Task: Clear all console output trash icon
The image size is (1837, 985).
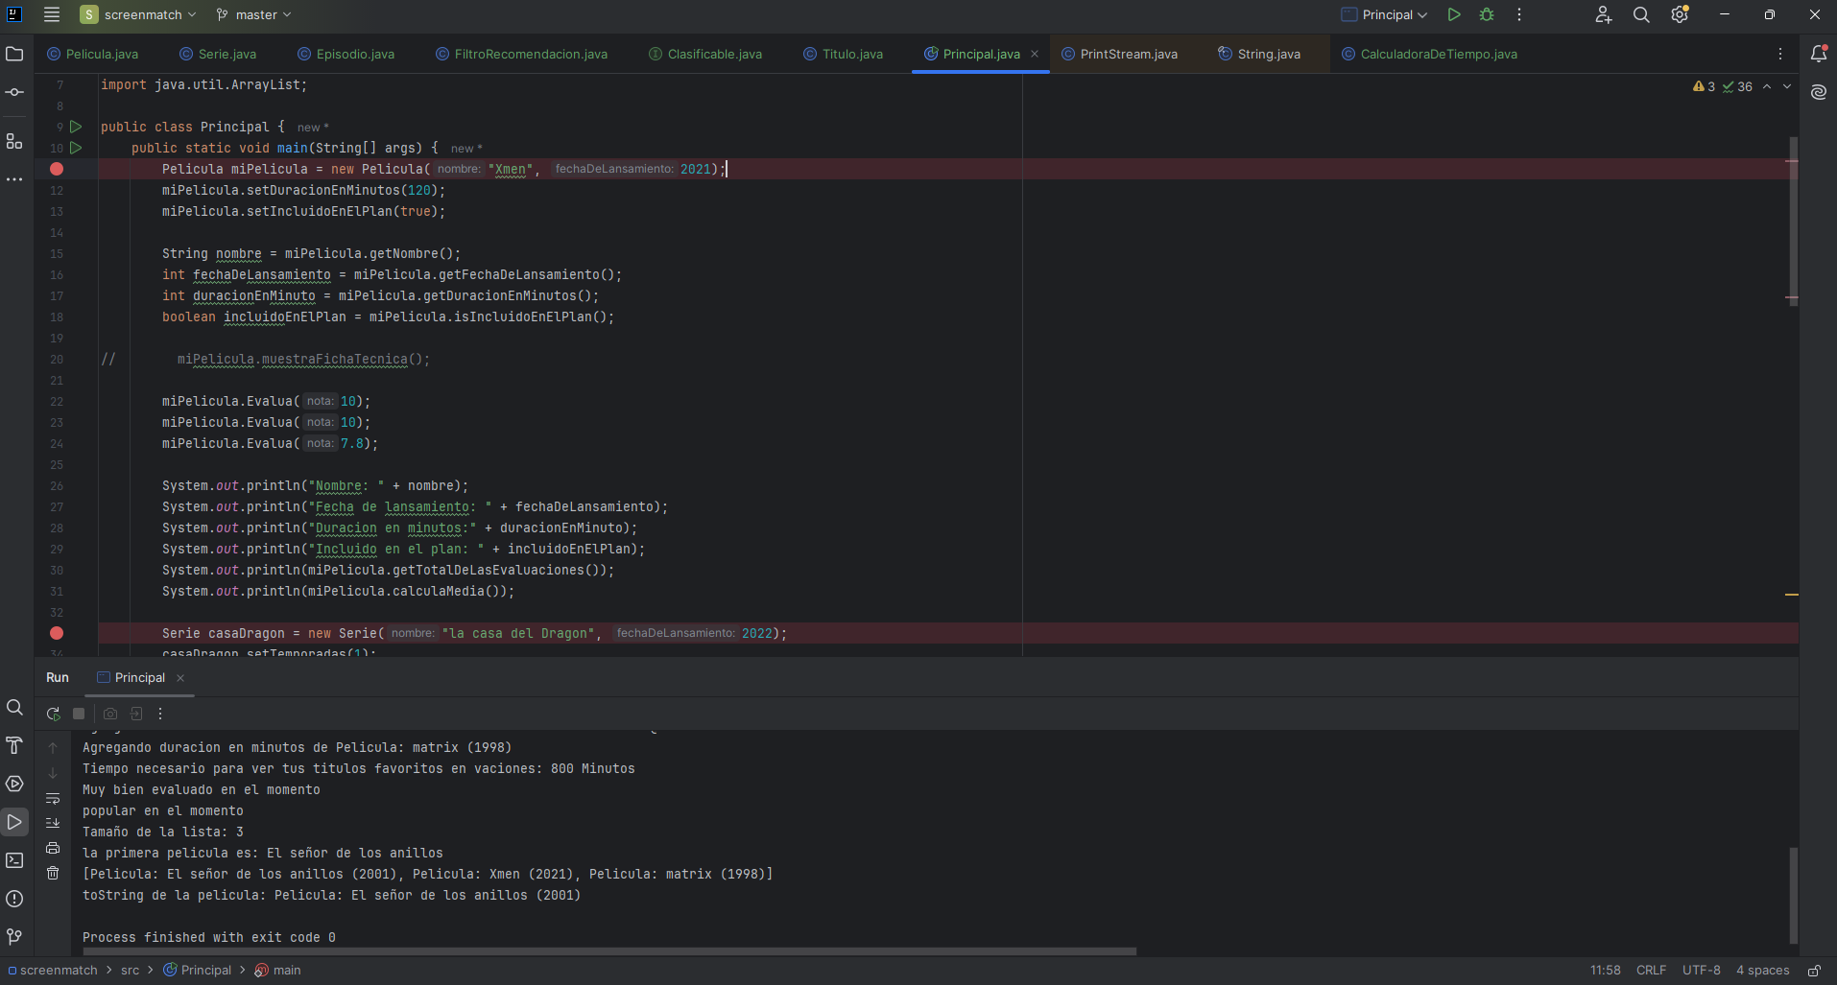Action: click(x=53, y=873)
